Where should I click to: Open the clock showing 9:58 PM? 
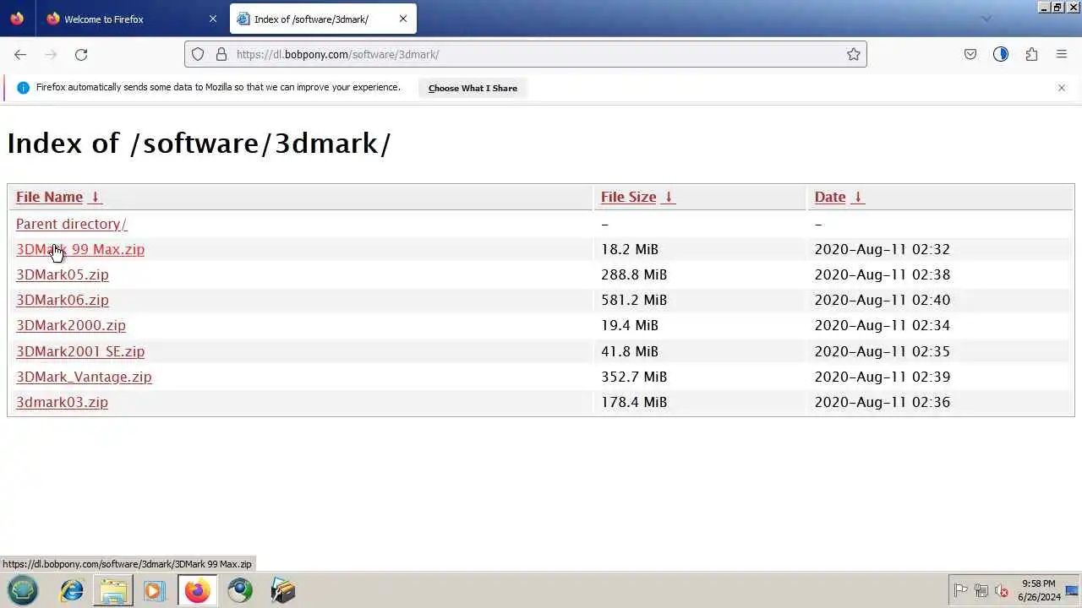[x=1039, y=590]
